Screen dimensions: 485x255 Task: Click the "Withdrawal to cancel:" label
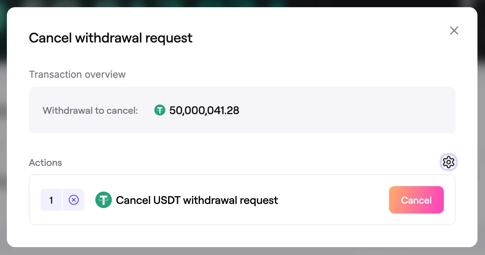[90, 110]
